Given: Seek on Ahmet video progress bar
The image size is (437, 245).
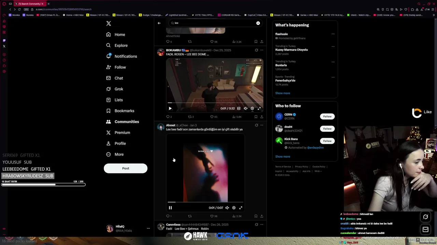Looking at the screenshot, I should click(x=205, y=202).
